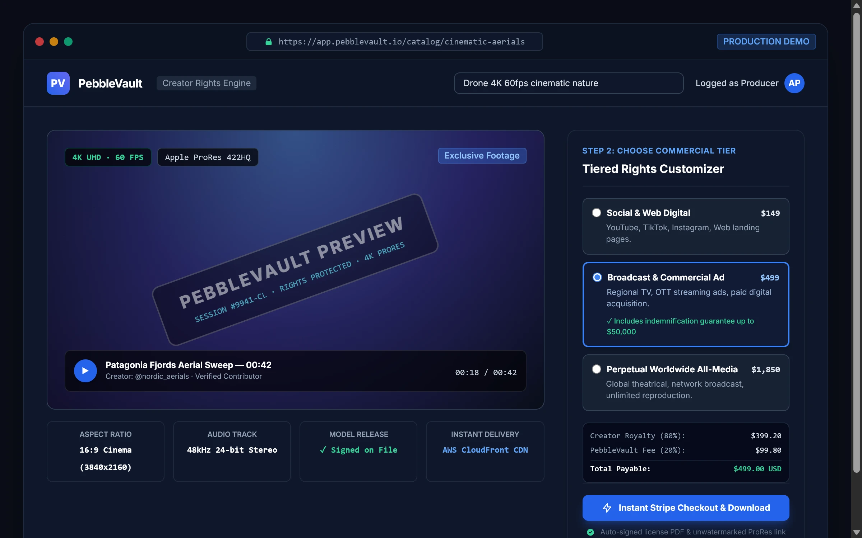Play the Patagonia Fjords Aerial Sweep clip
Viewport: 862px width, 538px height.
pos(85,371)
